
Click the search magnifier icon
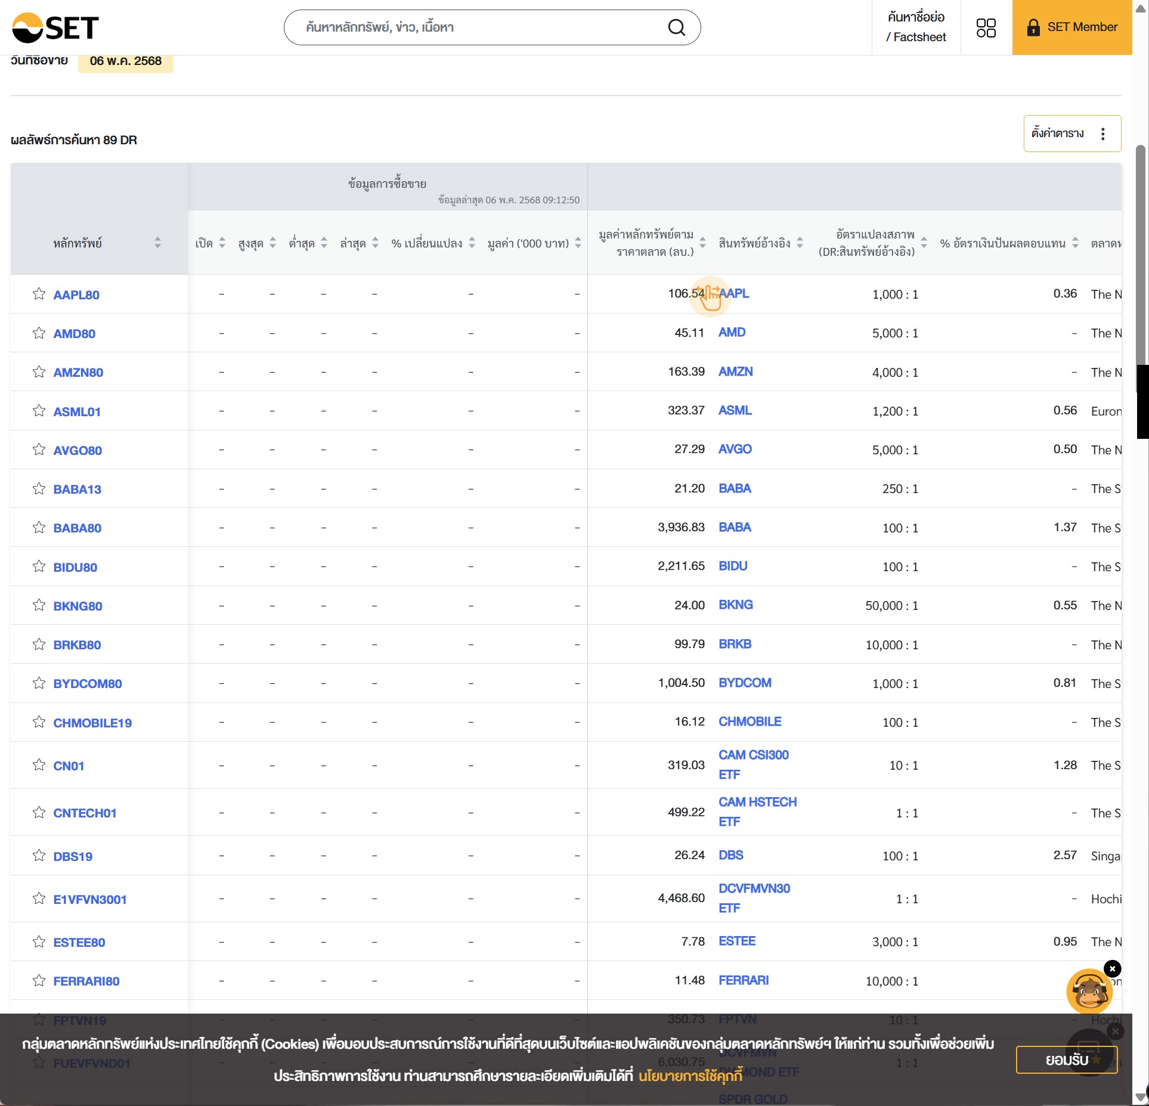[x=676, y=27]
